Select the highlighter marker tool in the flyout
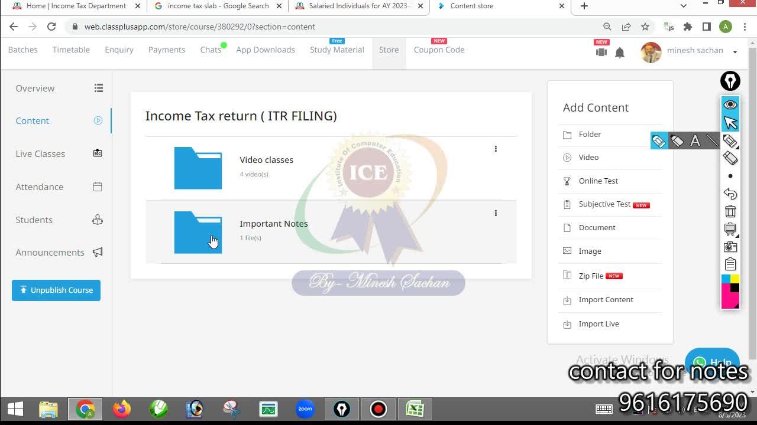This screenshot has height=425, width=757. [x=677, y=141]
